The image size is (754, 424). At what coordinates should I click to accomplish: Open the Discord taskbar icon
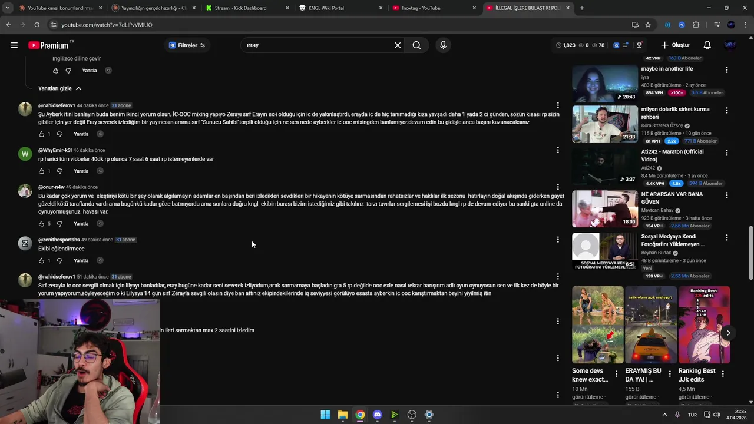point(378,415)
